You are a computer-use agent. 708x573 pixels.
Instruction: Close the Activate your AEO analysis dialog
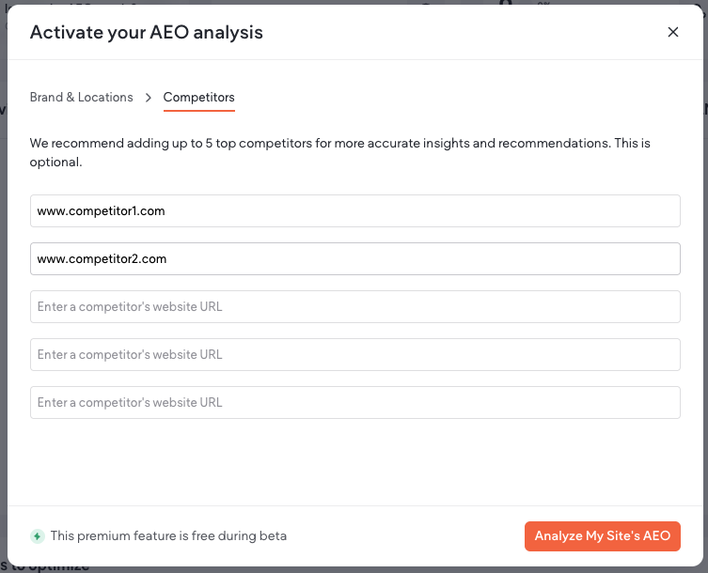point(673,32)
